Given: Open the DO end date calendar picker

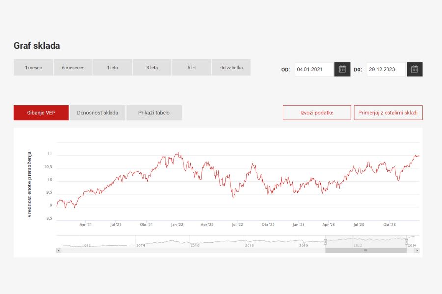Looking at the screenshot, I should tap(414, 70).
